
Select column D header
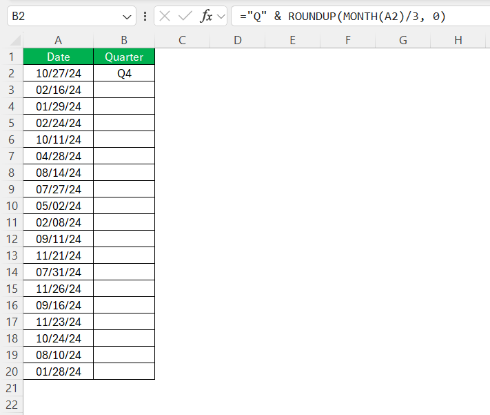[x=238, y=40]
